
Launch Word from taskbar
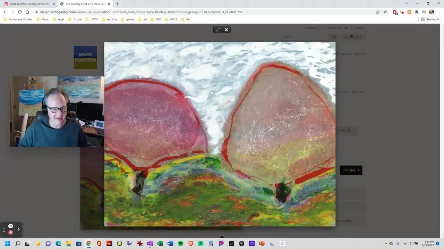tap(170, 243)
